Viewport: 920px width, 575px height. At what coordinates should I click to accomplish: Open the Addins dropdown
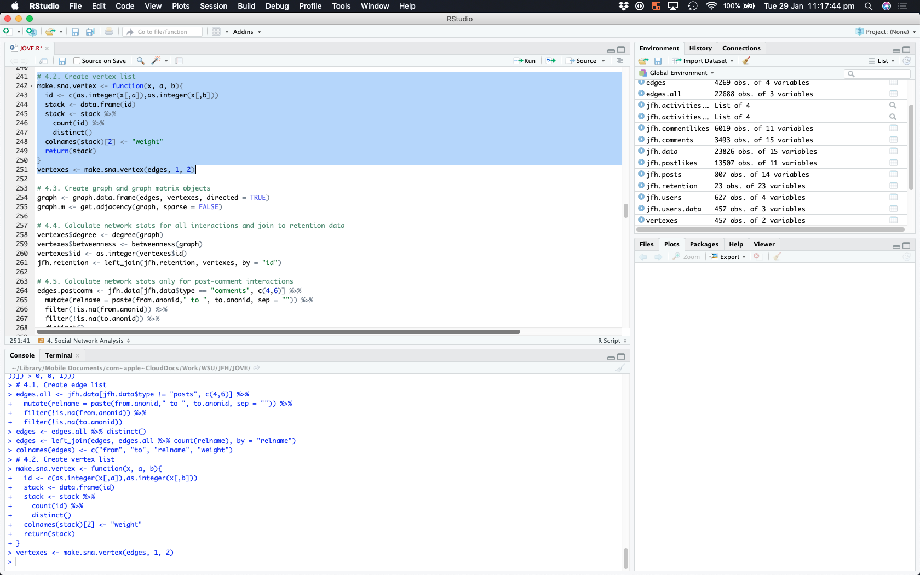[246, 32]
